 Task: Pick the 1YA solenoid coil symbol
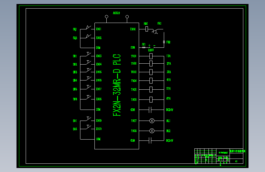(x=151, y=56)
